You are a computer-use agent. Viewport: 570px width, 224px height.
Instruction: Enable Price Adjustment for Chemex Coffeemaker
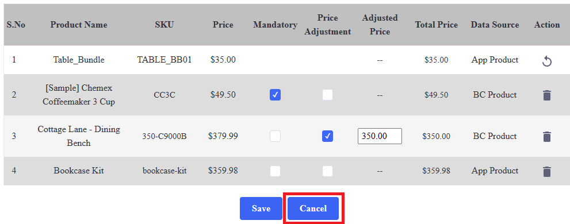pyautogui.click(x=327, y=95)
